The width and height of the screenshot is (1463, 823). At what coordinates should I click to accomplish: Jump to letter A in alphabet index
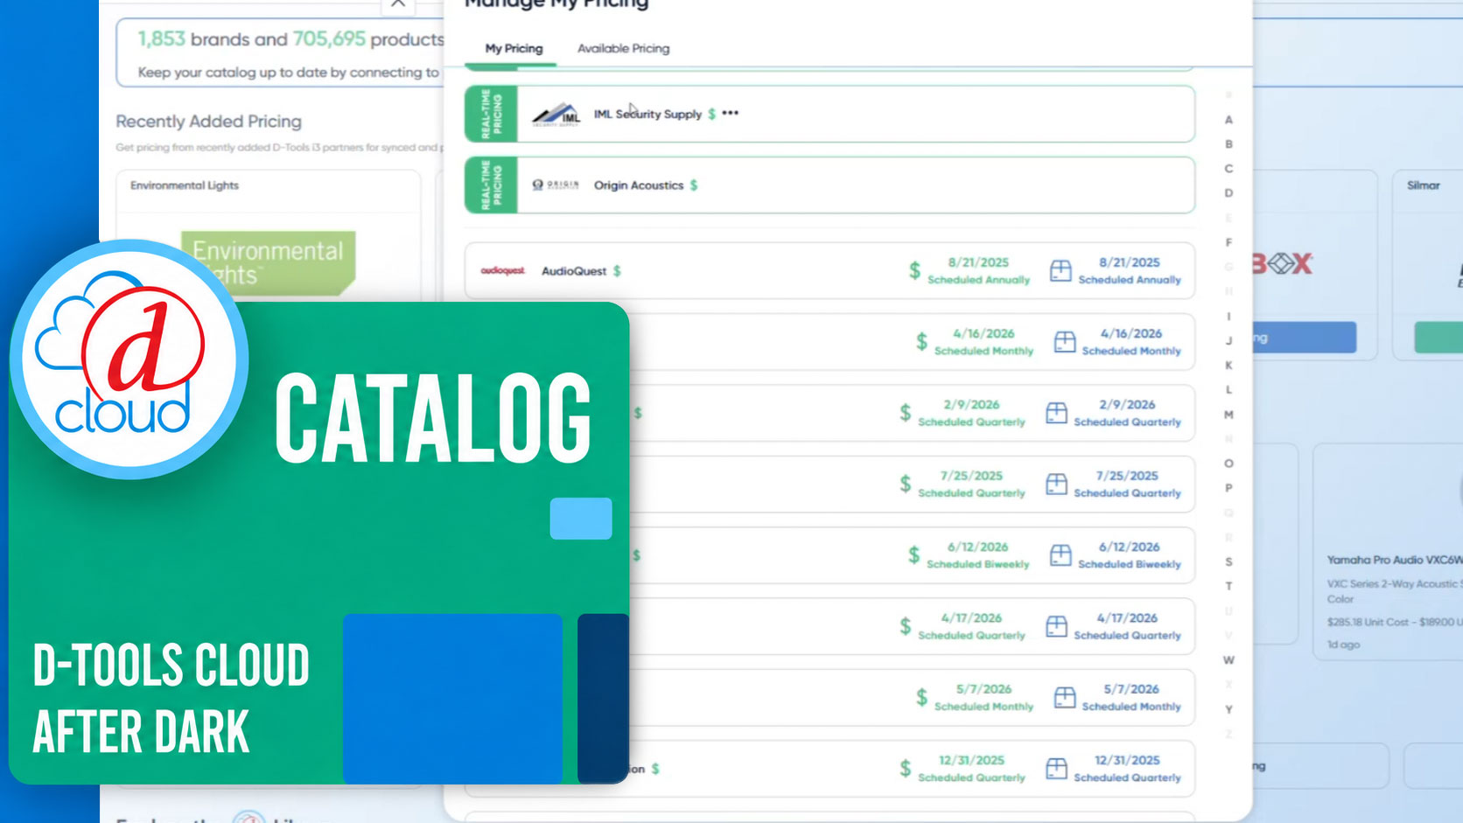(x=1228, y=120)
